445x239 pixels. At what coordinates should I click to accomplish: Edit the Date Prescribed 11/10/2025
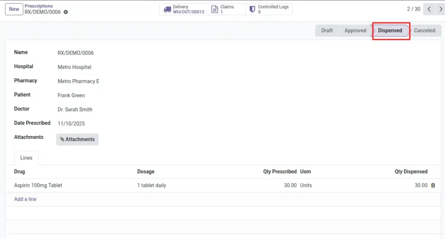71,124
